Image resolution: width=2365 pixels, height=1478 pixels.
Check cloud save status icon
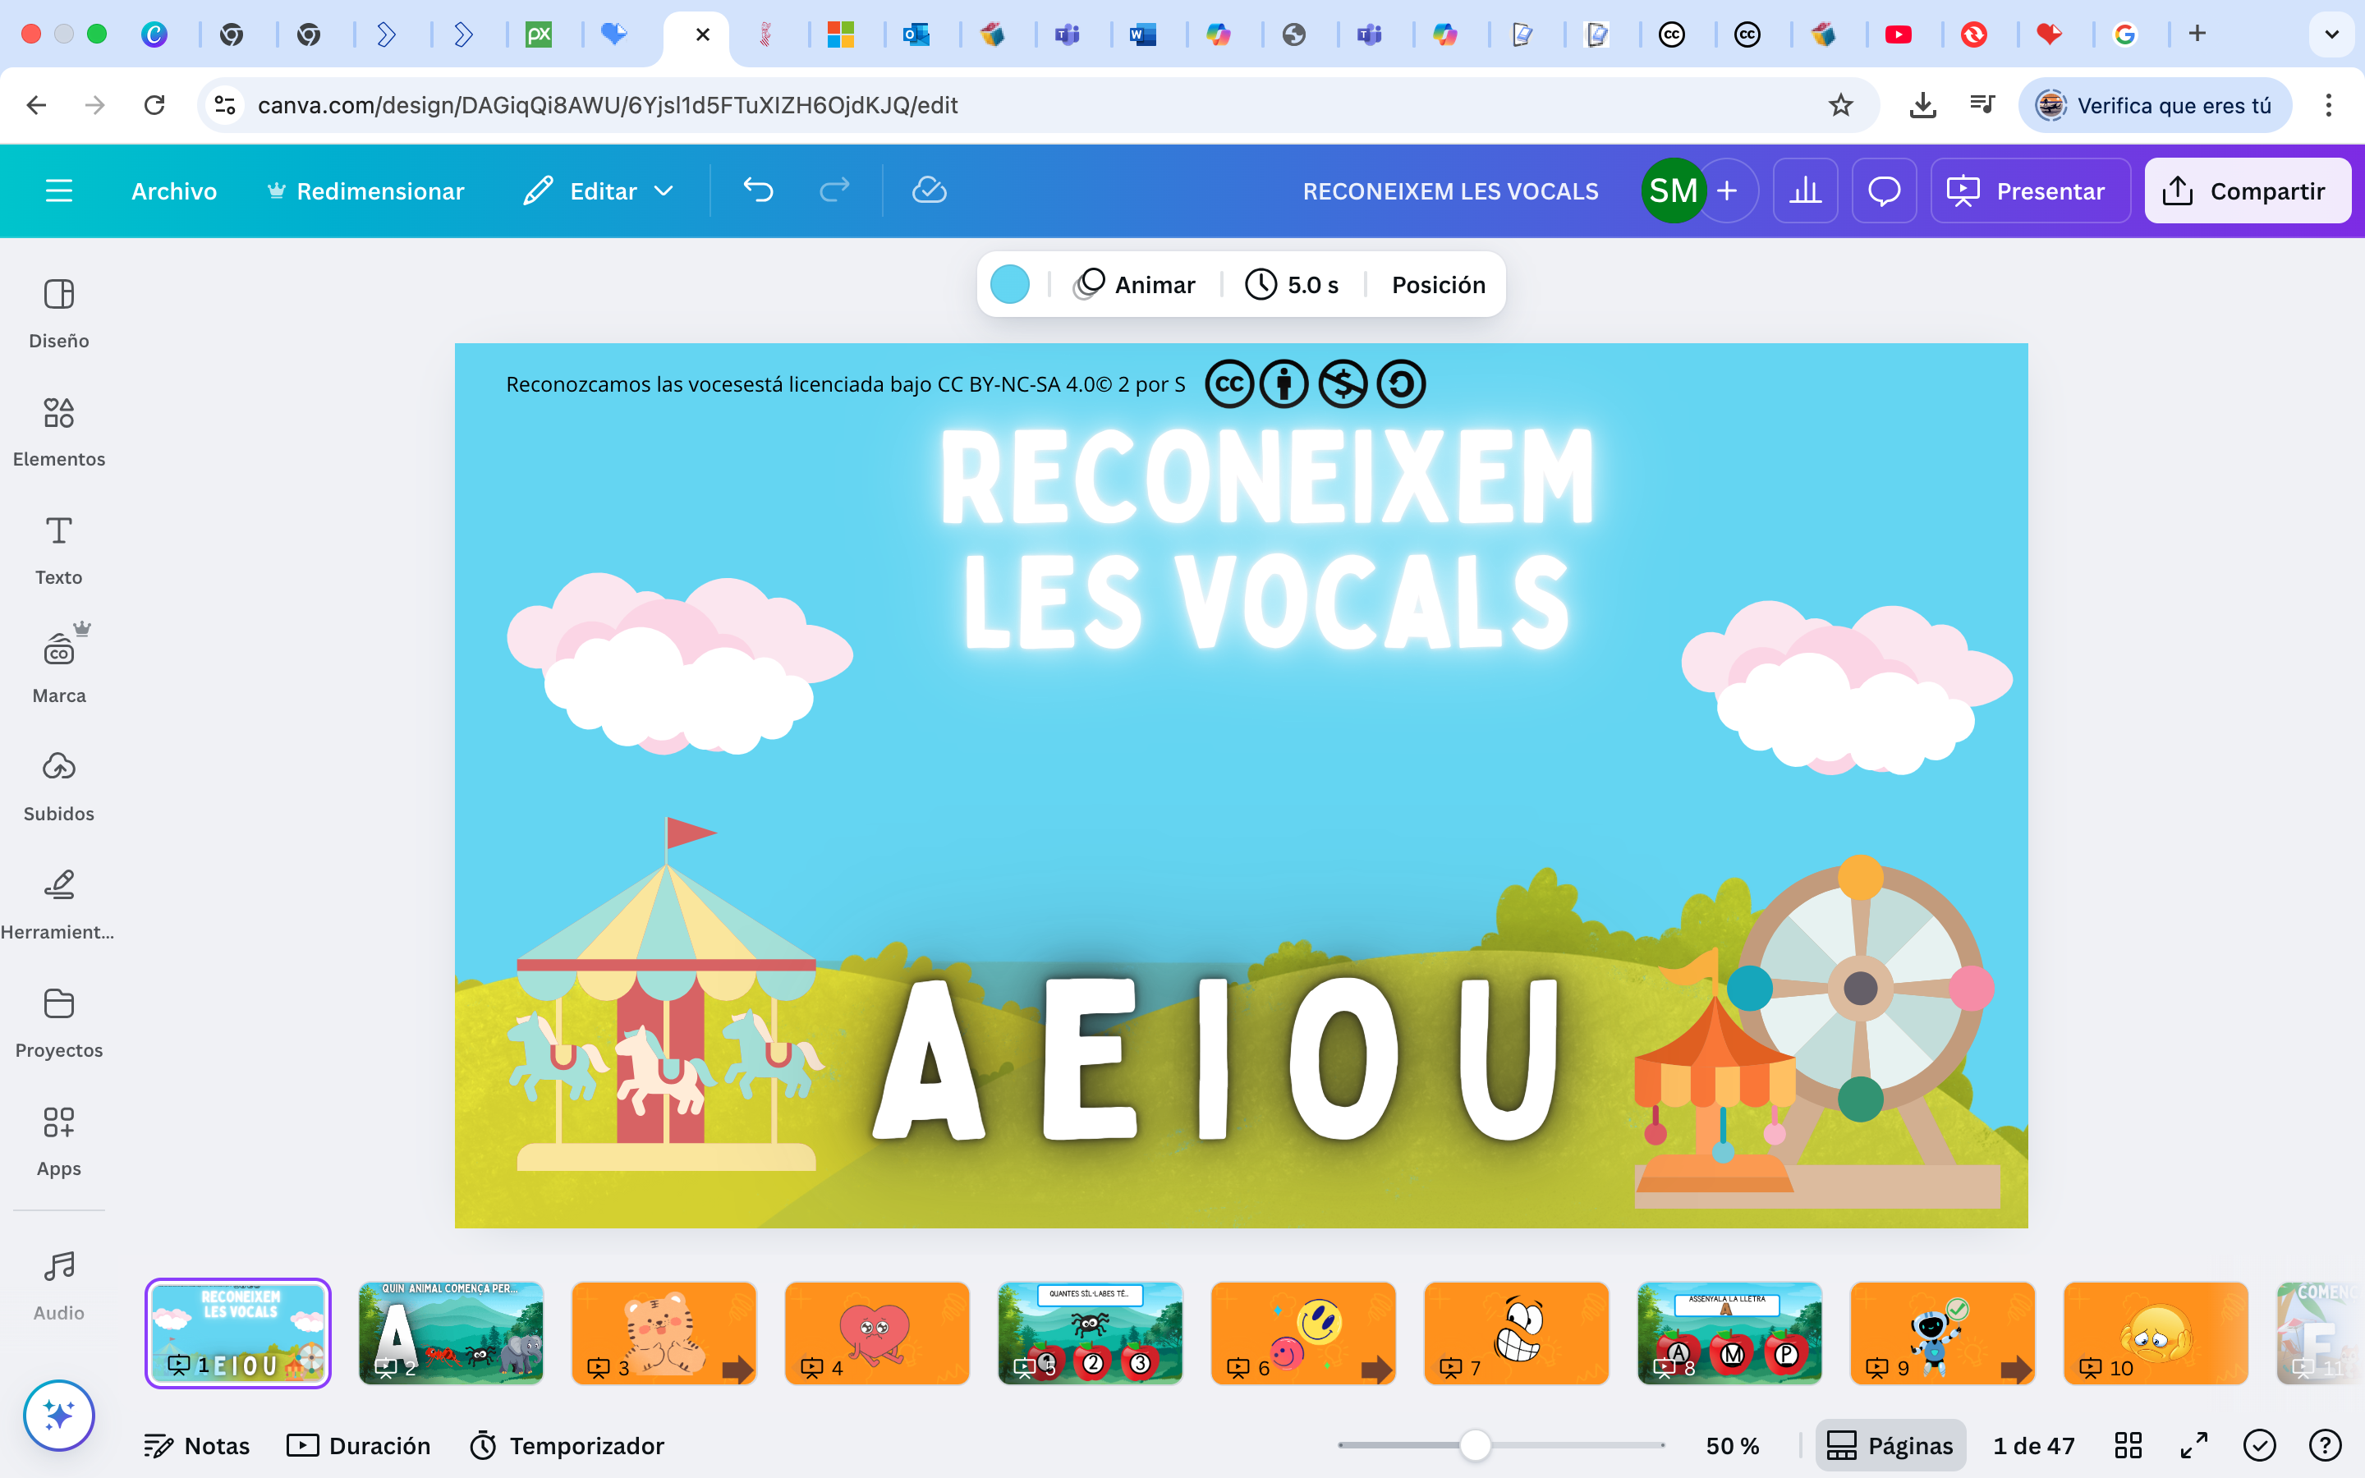pos(930,190)
